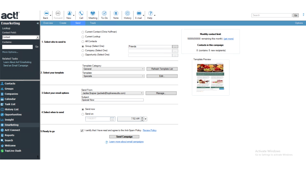Choose the Send on option
Image resolution: width=306 pixels, height=170 pixels.
coord(83,114)
